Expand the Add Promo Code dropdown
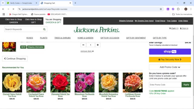The height and width of the screenshot is (109, 194). [170, 67]
